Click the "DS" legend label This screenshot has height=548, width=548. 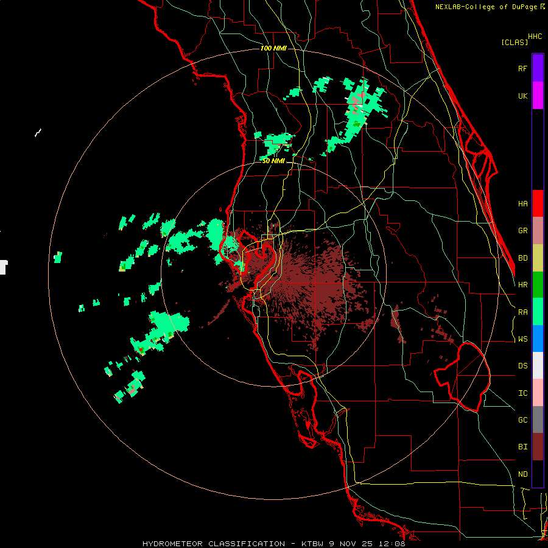(x=522, y=366)
